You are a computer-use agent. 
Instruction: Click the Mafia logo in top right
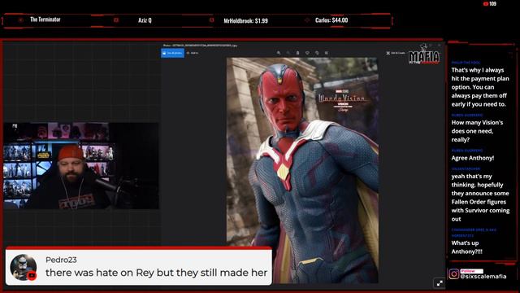point(424,55)
